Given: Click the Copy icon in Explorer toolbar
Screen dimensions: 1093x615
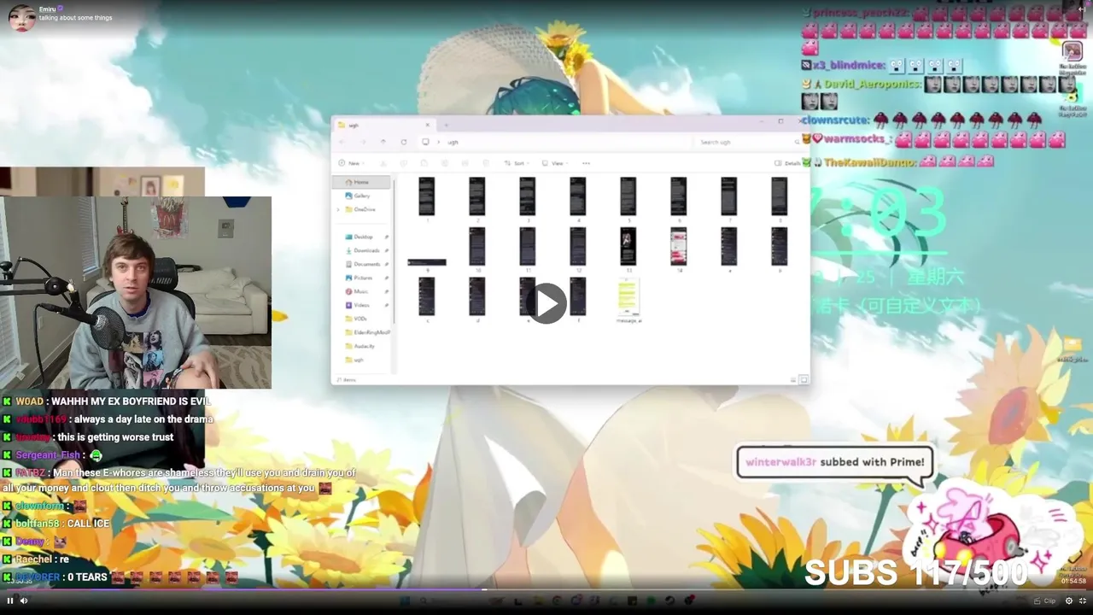Looking at the screenshot, I should pos(404,163).
